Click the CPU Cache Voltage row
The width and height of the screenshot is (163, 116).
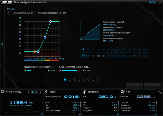coord(62,111)
